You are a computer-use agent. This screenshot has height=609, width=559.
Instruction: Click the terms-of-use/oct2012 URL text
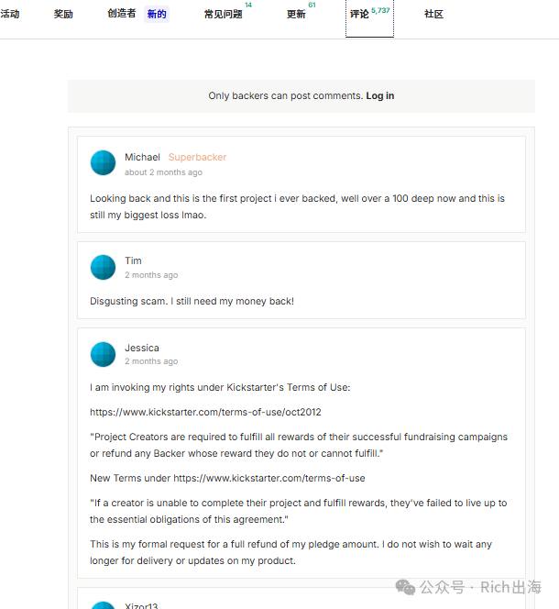pyautogui.click(x=205, y=412)
